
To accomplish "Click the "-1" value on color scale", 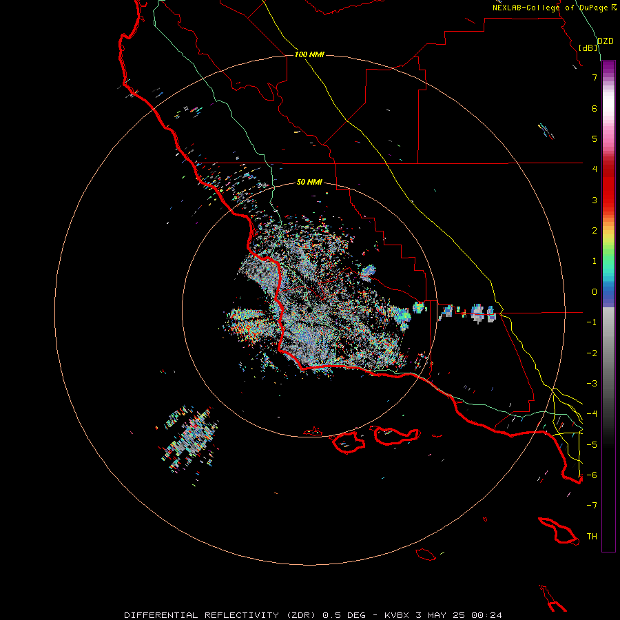I will click(x=592, y=322).
